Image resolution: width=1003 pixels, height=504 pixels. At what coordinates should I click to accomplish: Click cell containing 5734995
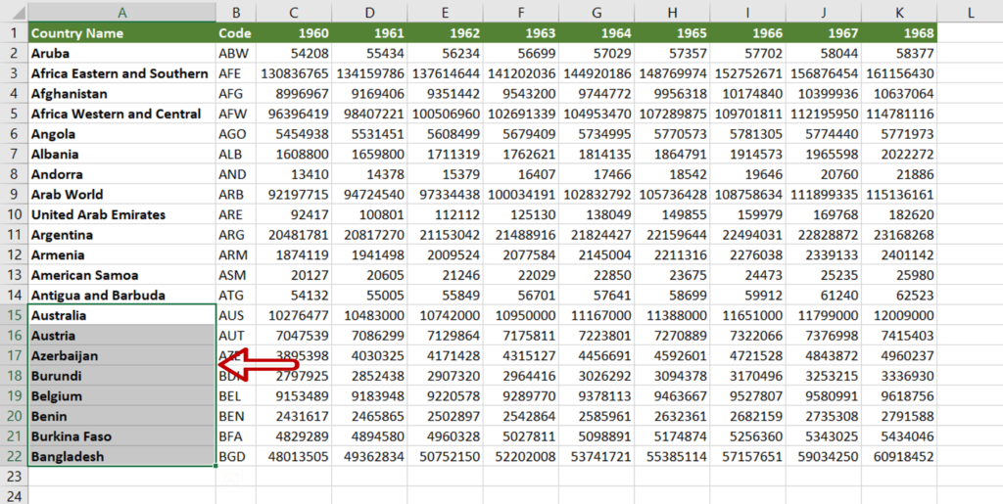click(x=597, y=134)
